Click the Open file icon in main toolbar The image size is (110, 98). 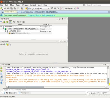tap(1, 8)
